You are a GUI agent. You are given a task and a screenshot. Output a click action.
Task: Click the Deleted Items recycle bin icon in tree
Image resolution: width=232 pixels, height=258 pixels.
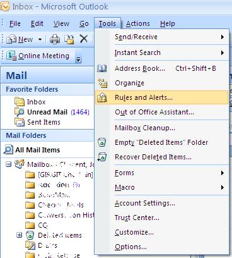click(x=30, y=235)
